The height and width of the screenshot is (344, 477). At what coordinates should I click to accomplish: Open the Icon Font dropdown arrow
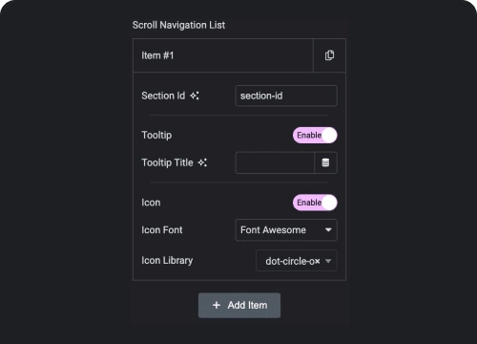point(328,230)
